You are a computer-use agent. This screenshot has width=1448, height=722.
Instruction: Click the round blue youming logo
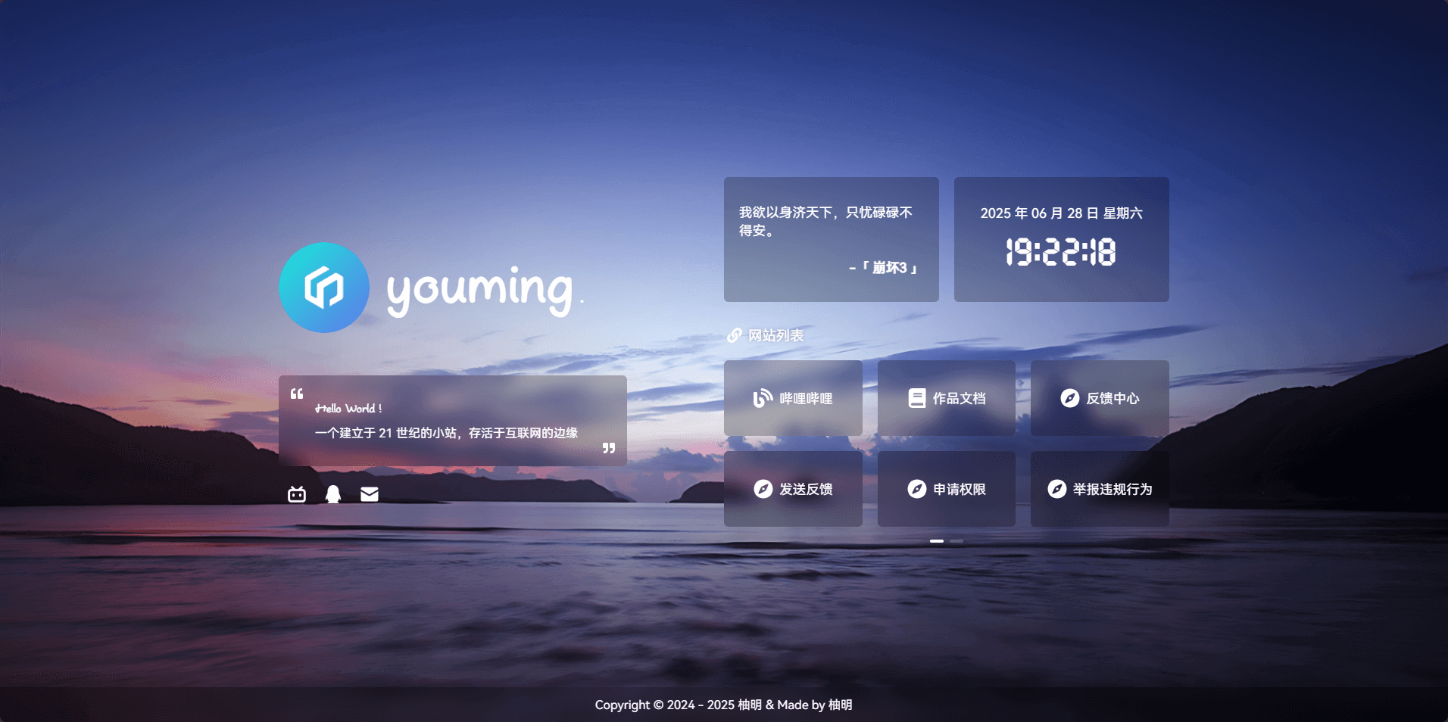[x=324, y=288]
